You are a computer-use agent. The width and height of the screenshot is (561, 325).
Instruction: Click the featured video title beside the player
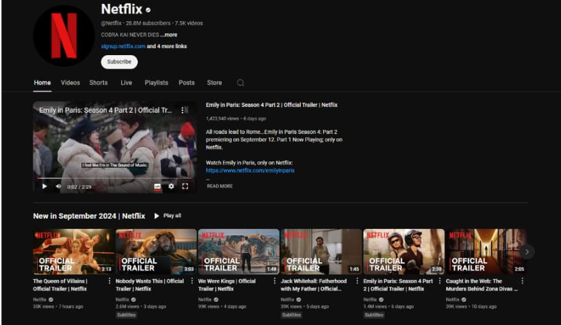[272, 104]
